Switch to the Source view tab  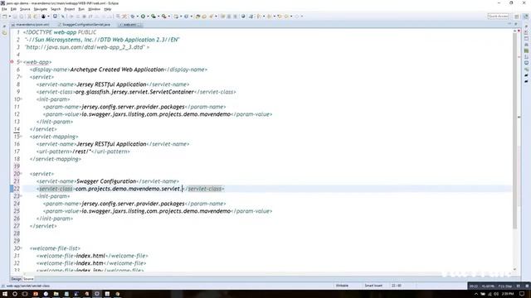pyautogui.click(x=28, y=279)
